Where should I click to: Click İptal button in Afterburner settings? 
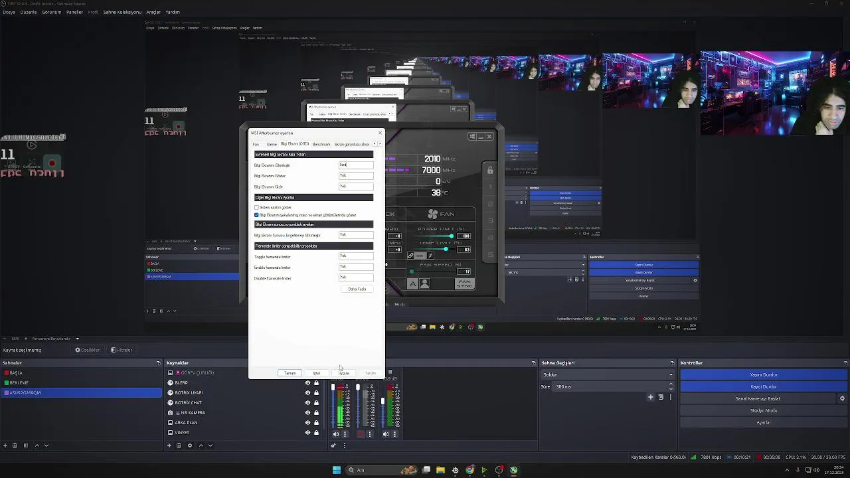pyautogui.click(x=317, y=373)
